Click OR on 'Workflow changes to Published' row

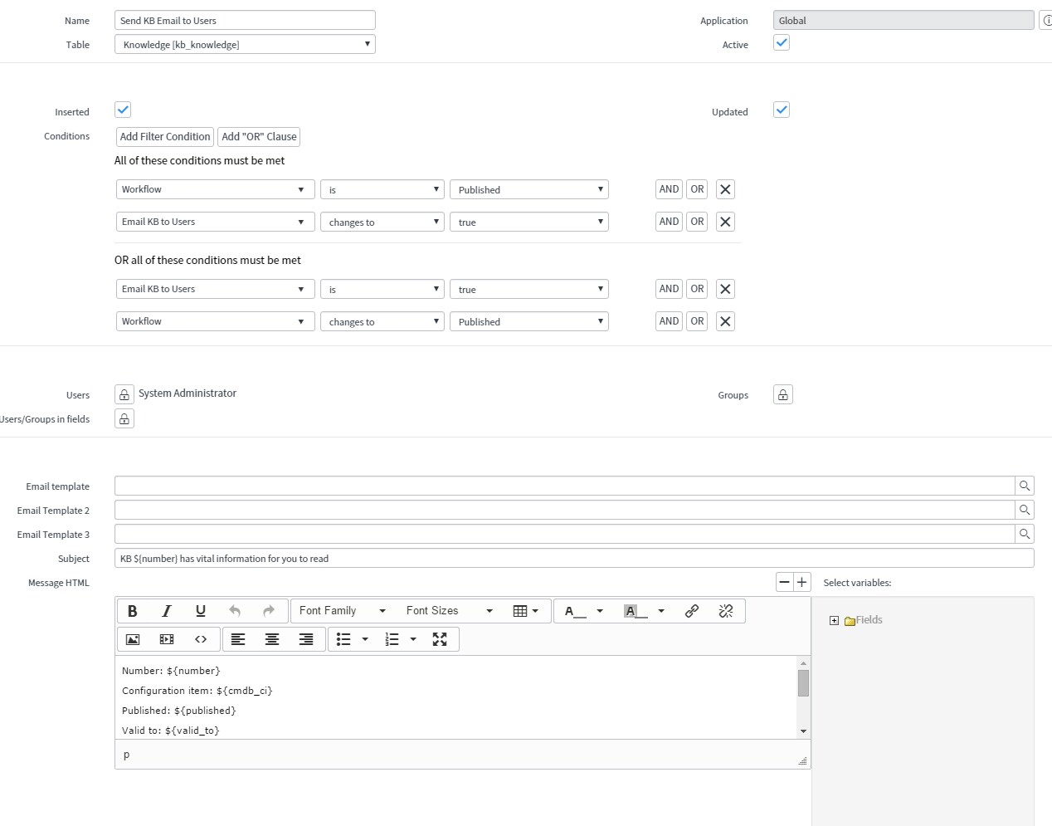pyautogui.click(x=697, y=321)
